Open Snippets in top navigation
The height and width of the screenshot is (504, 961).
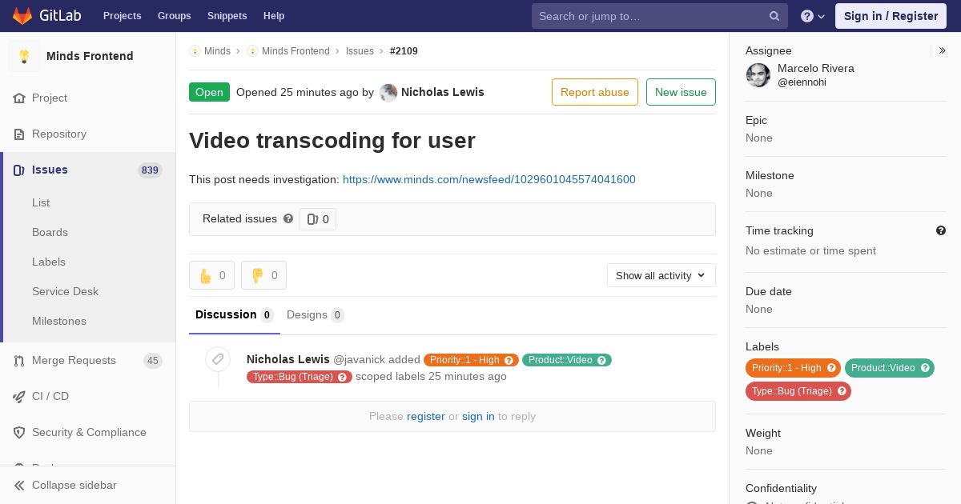click(x=227, y=16)
